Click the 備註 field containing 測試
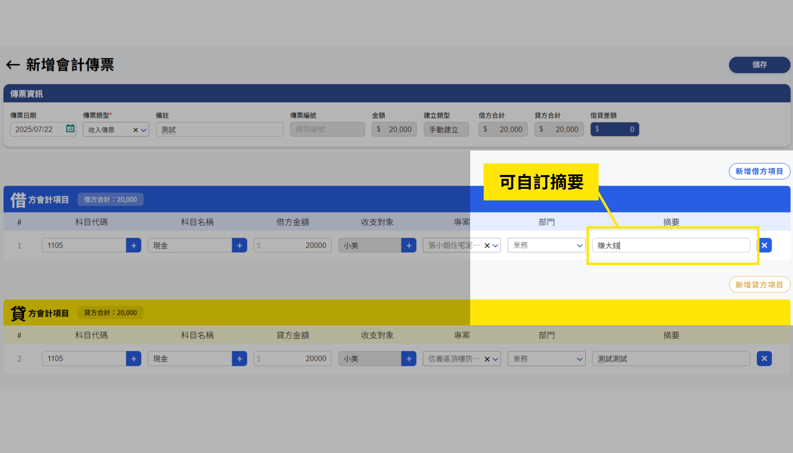The width and height of the screenshot is (793, 453). click(x=220, y=129)
